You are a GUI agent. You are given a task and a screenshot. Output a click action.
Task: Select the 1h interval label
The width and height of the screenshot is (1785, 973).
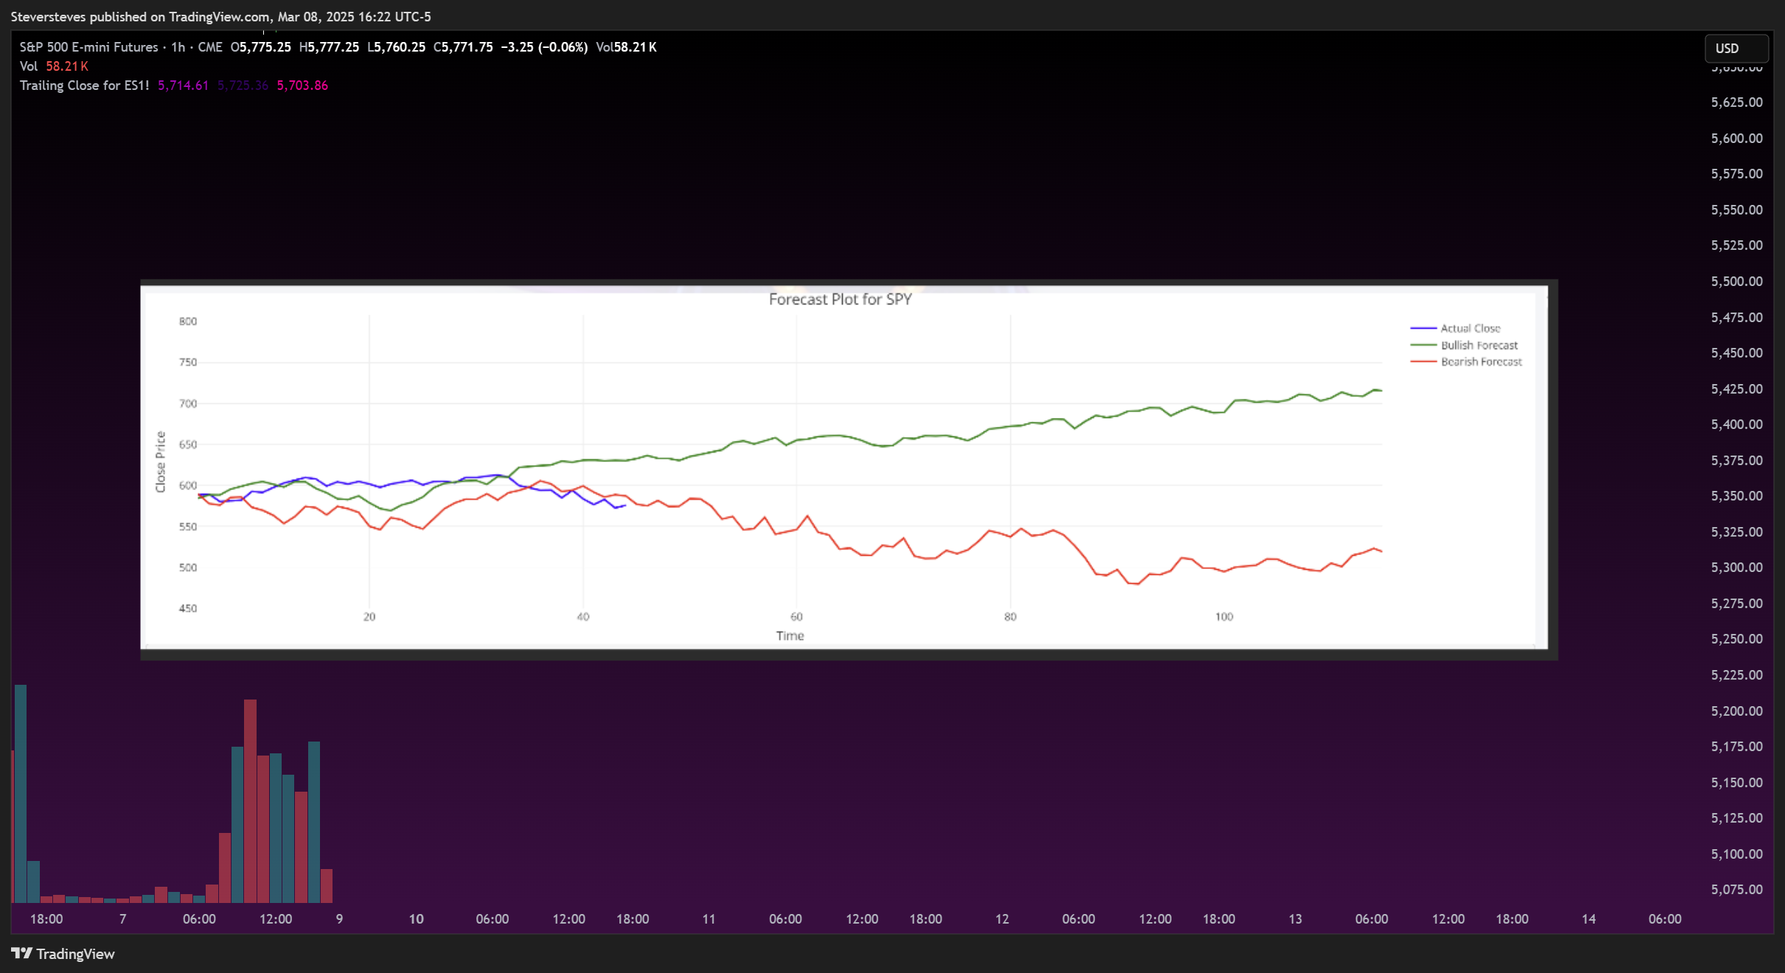click(178, 47)
